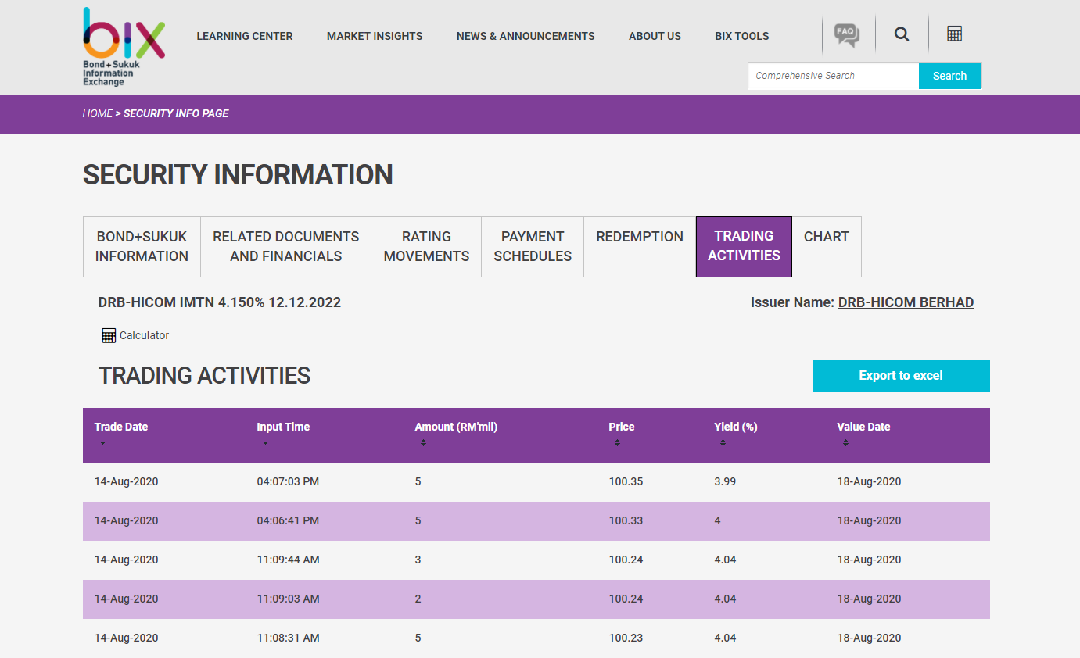
Task: Click the small Calculator icon under bond name
Action: [109, 335]
